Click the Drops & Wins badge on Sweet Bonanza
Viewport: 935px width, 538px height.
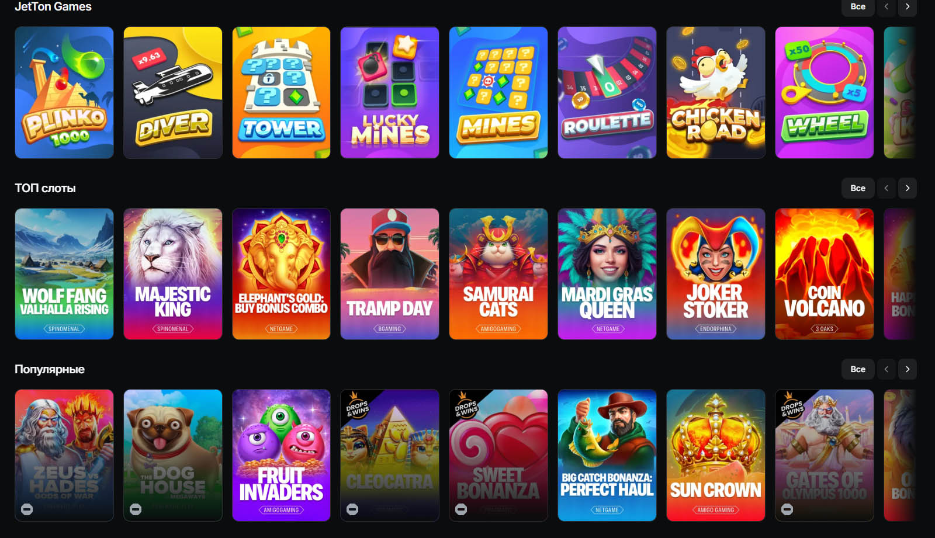466,405
